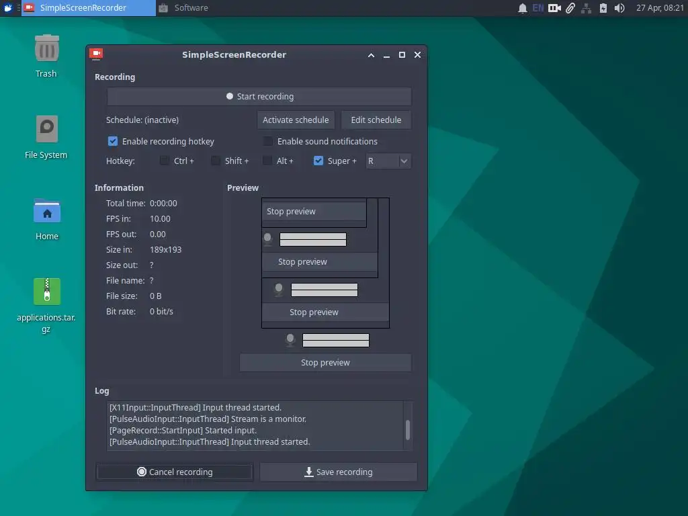Close the SimpleScreenRecorder window
Viewport: 688px width, 516px height.
(418, 55)
